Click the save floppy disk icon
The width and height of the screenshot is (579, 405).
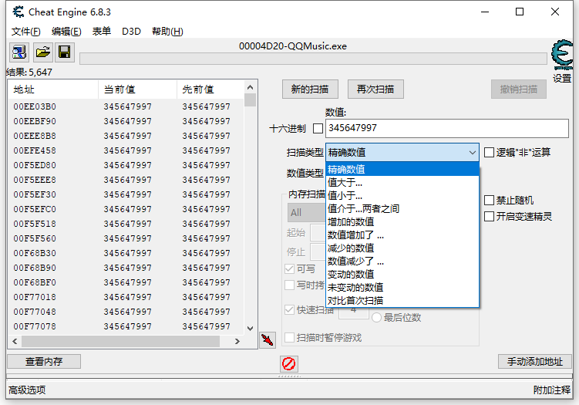65,52
